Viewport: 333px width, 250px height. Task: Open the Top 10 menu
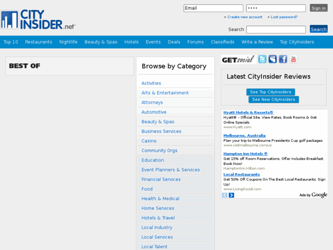coord(11,42)
